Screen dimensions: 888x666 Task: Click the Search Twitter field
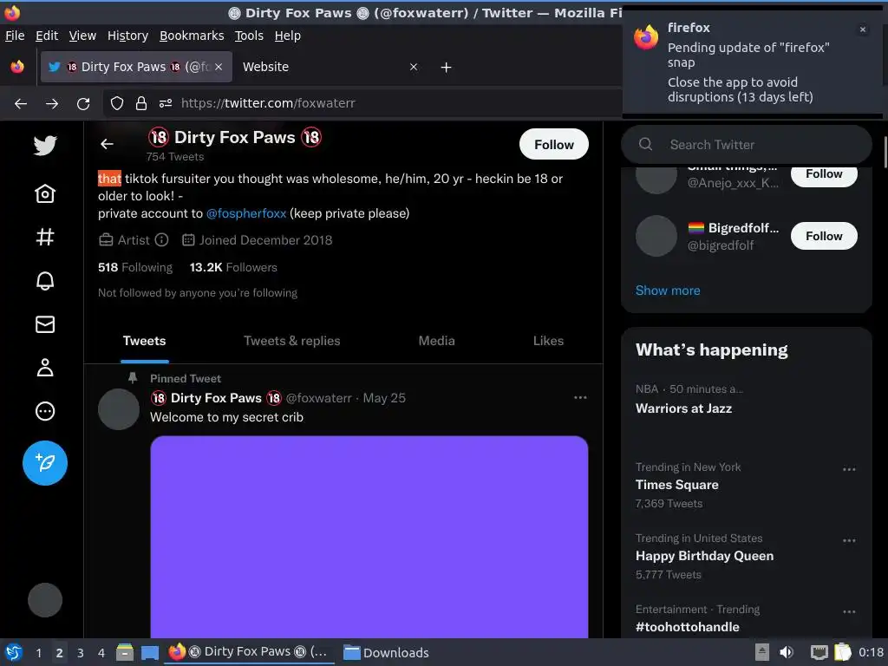(747, 145)
